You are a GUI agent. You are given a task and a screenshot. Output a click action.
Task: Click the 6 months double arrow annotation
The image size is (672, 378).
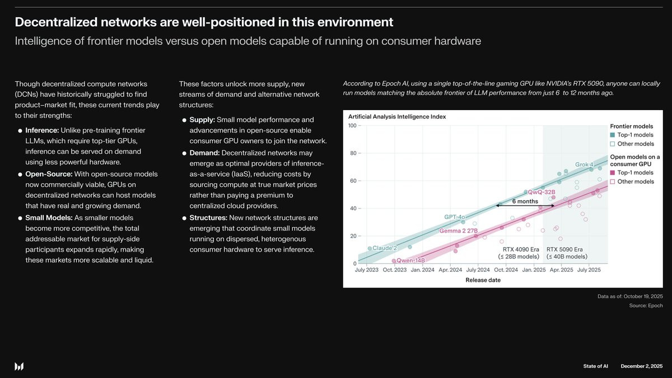pyautogui.click(x=525, y=205)
